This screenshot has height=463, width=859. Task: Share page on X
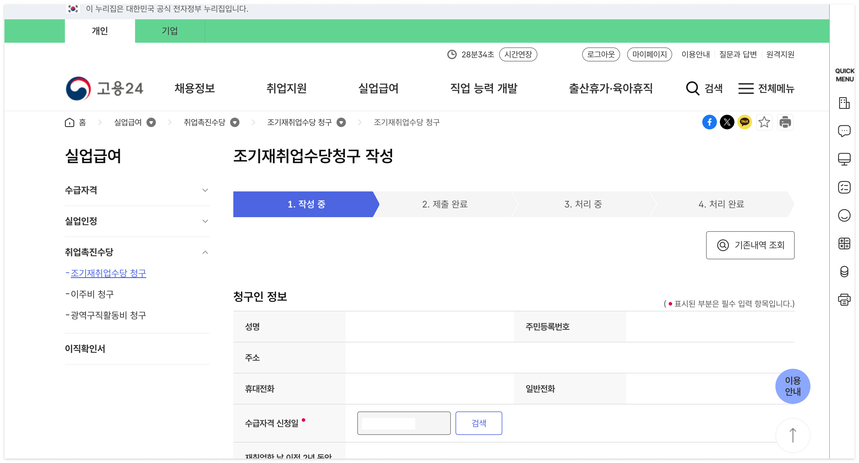727,122
